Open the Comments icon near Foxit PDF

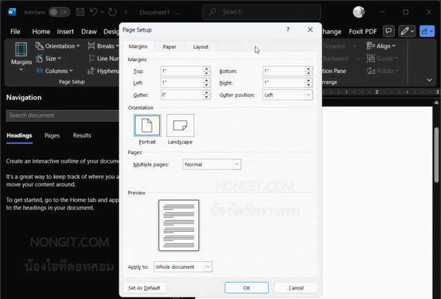click(x=389, y=31)
